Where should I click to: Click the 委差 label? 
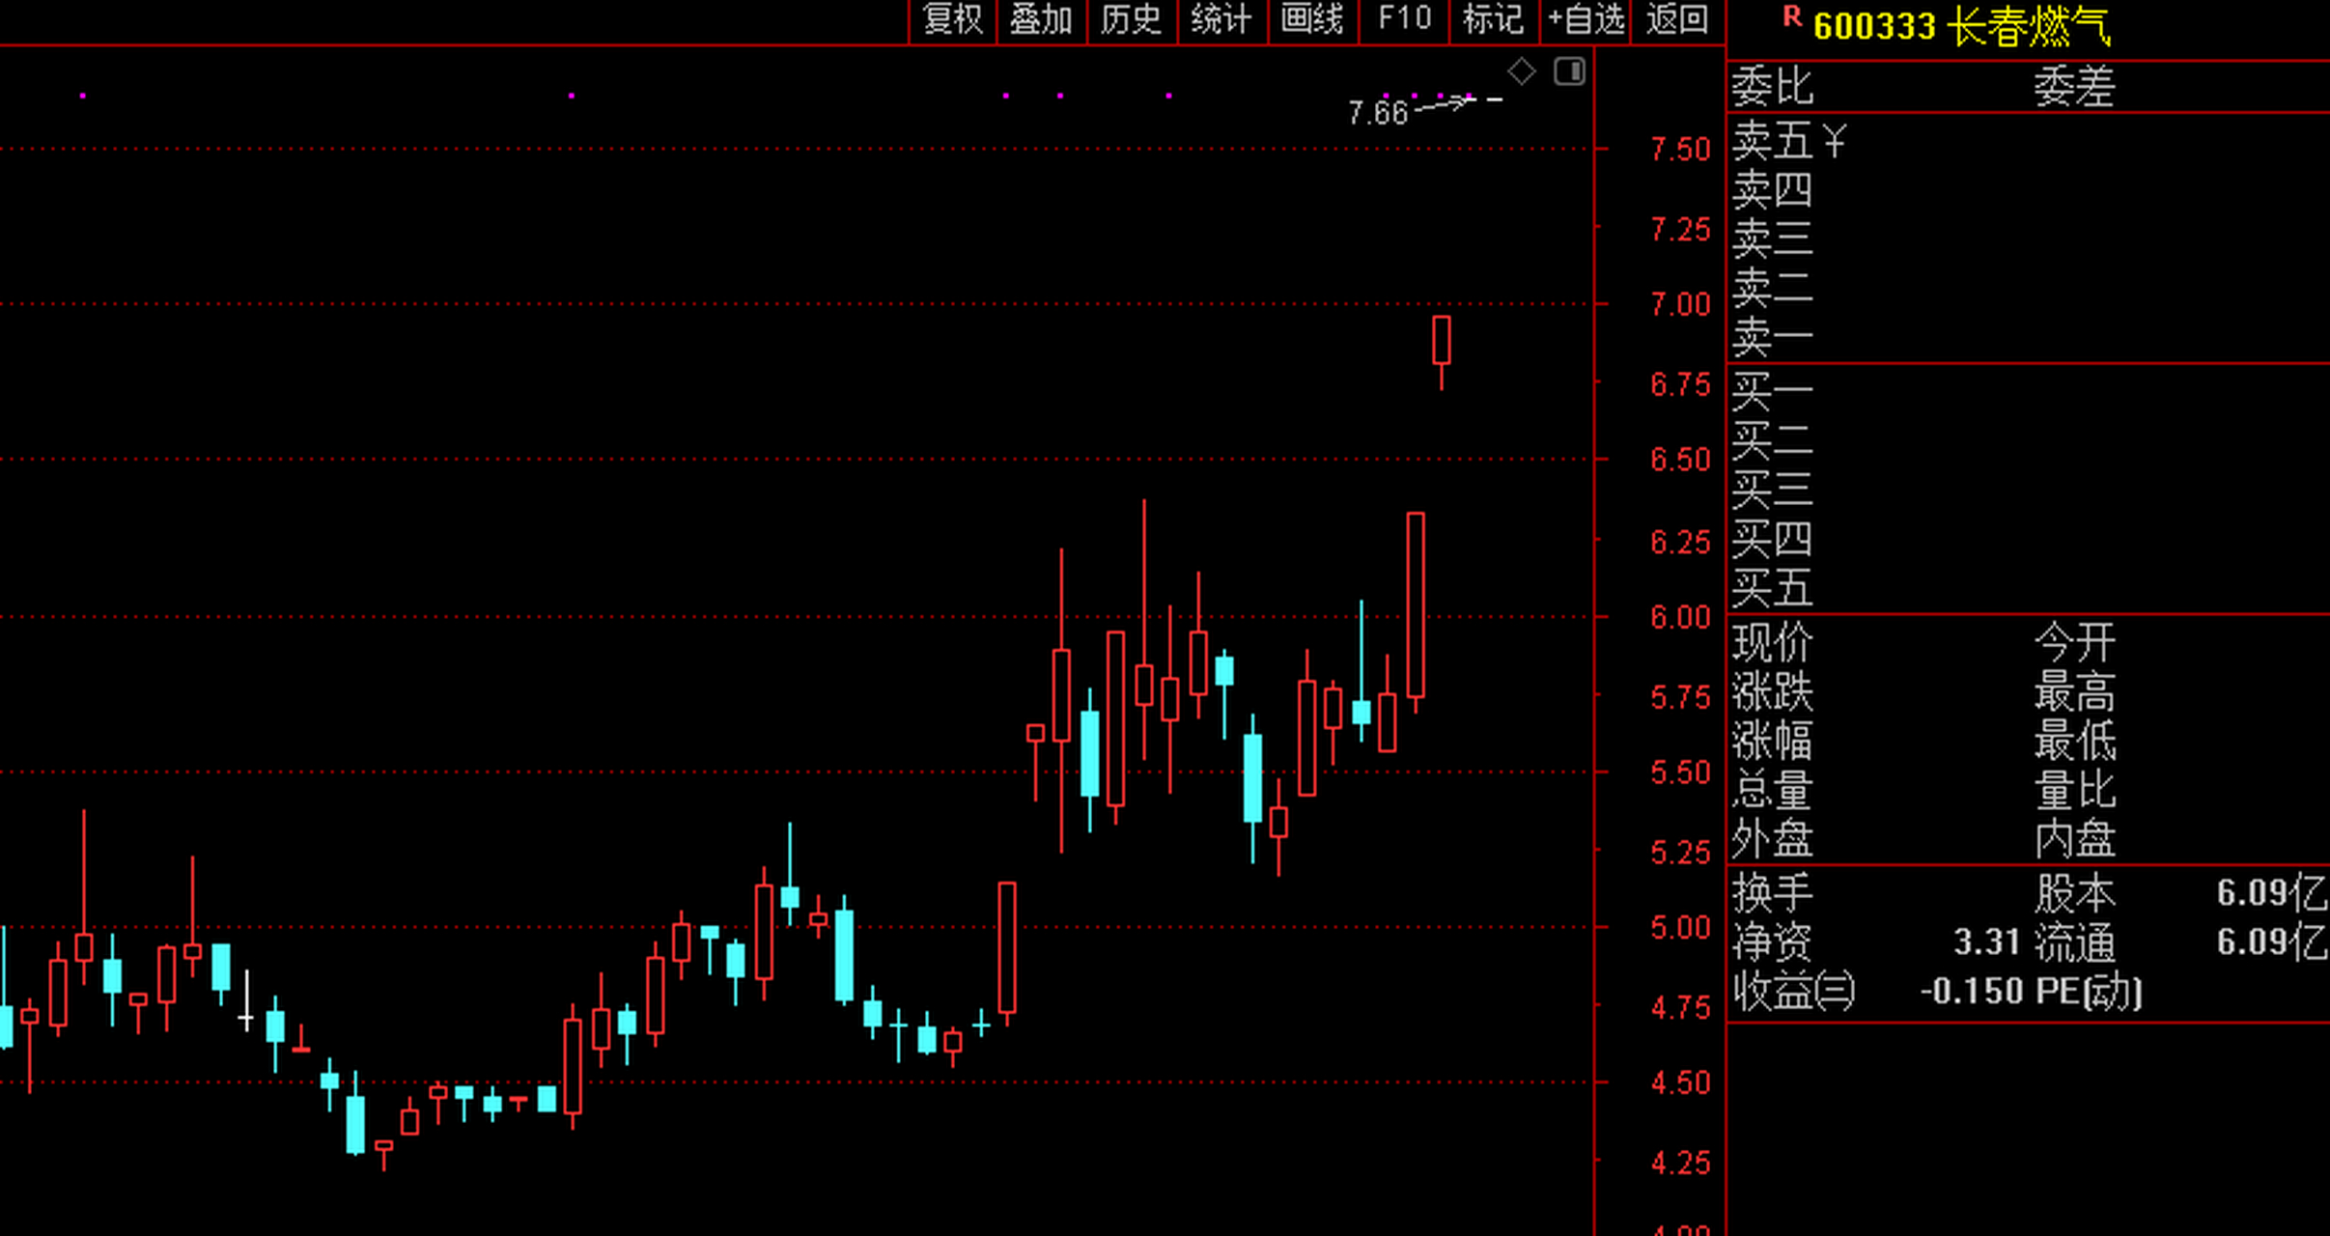(2074, 87)
